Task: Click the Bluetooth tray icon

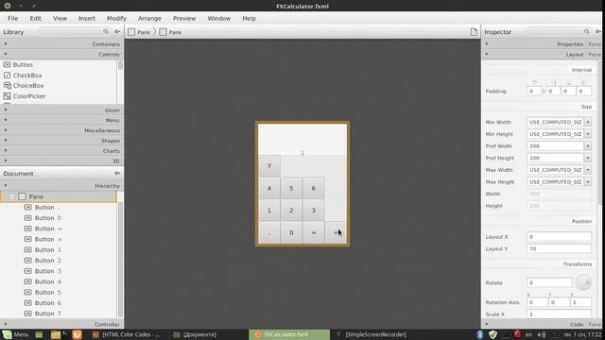Action: point(480,334)
